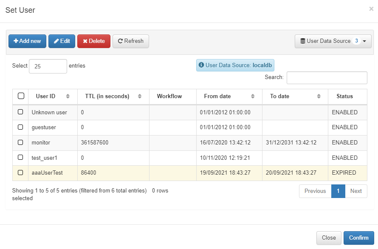The height and width of the screenshot is (249, 378).
Task: Click the Previous page button
Action: (315, 191)
